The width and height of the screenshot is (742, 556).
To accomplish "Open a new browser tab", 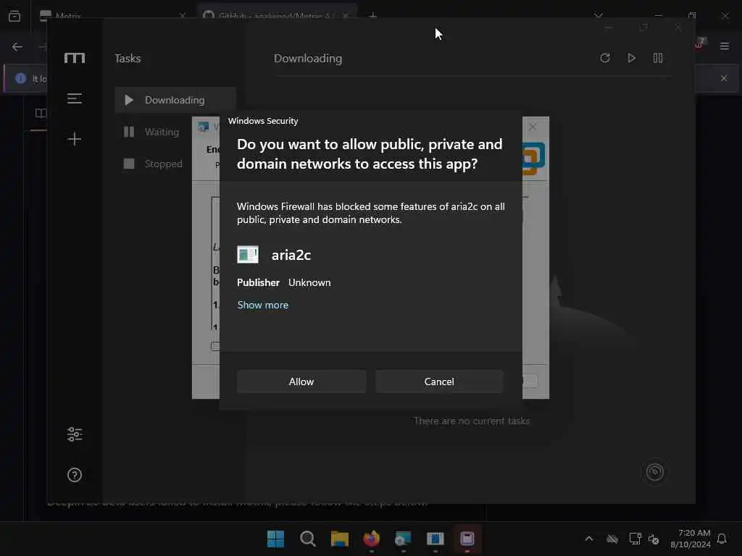I will coord(373,16).
